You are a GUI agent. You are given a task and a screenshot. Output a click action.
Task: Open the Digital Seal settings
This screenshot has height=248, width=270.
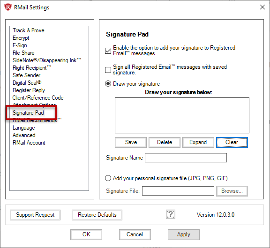27,83
